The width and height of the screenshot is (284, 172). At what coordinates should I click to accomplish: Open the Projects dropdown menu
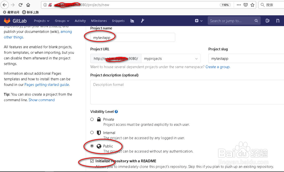click(41, 20)
